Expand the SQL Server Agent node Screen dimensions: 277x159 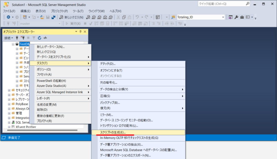(9, 122)
